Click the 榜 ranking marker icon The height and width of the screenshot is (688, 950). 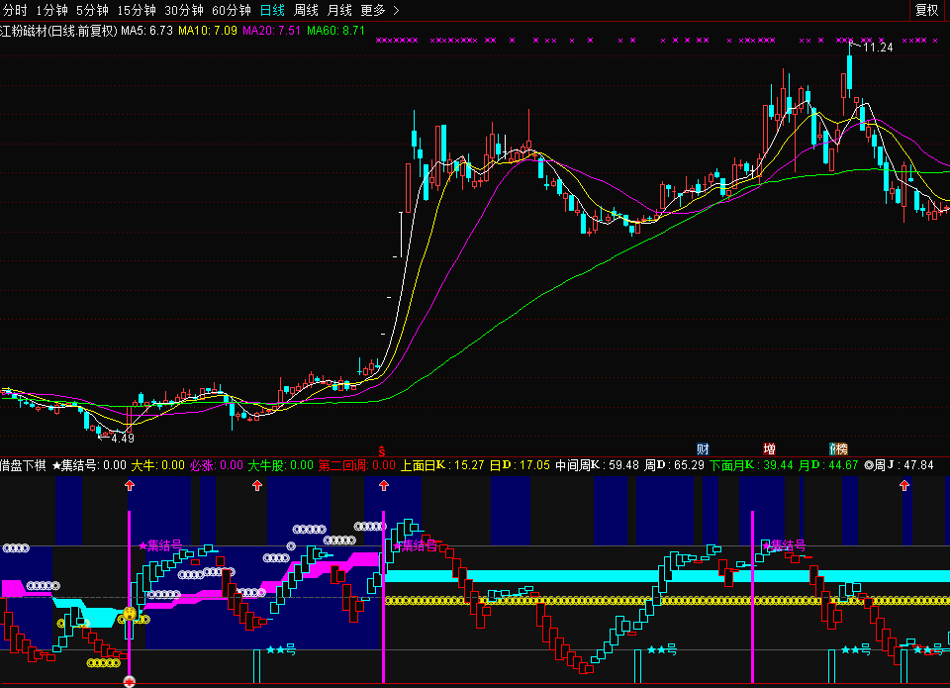click(x=838, y=449)
